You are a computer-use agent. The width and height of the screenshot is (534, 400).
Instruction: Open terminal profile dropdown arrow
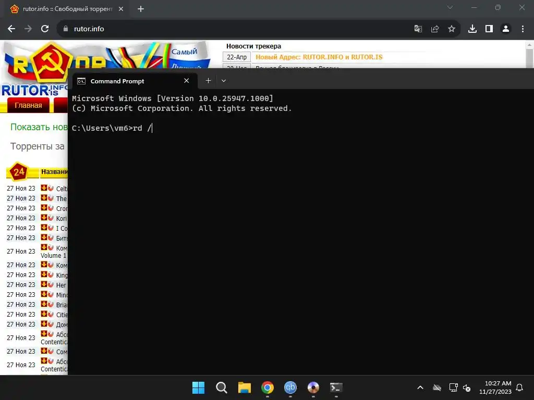224,81
